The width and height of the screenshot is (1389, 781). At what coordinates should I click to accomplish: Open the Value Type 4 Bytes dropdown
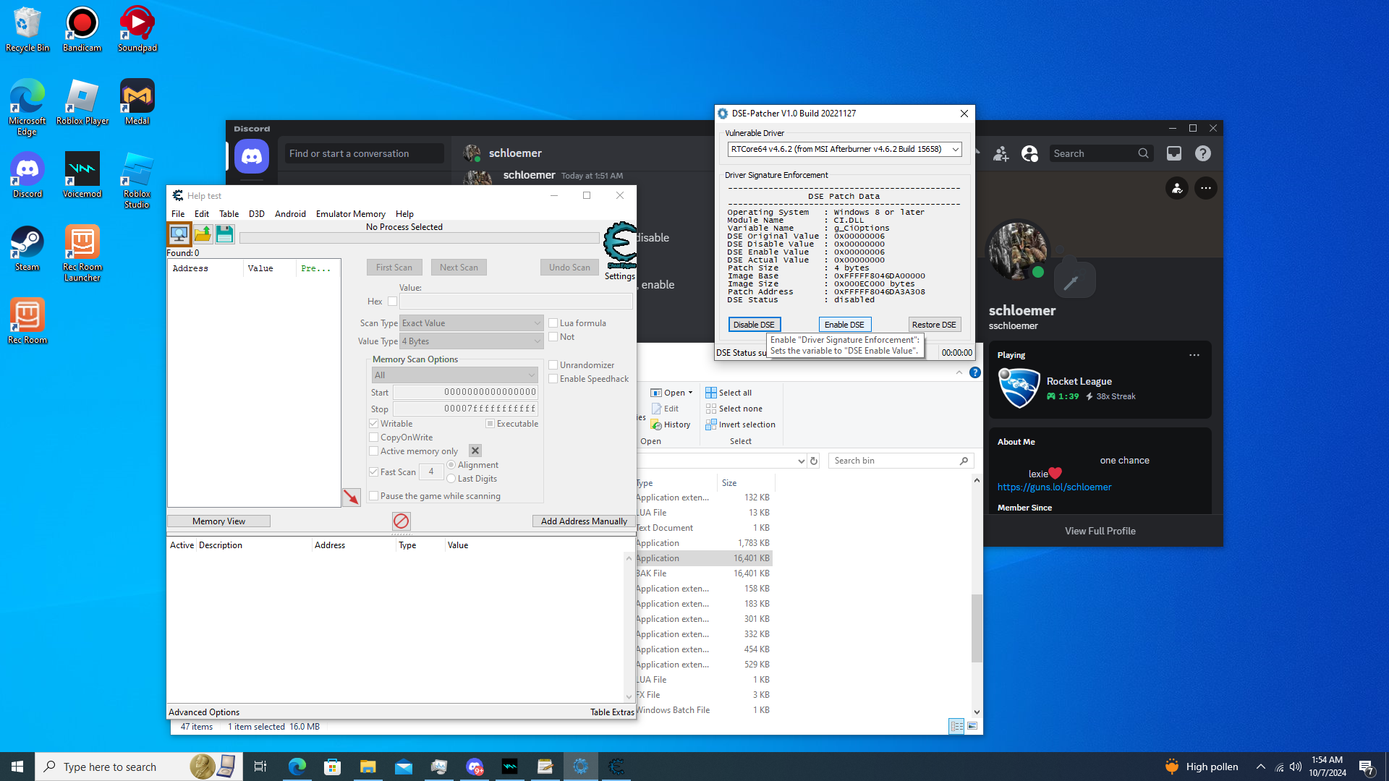471,341
